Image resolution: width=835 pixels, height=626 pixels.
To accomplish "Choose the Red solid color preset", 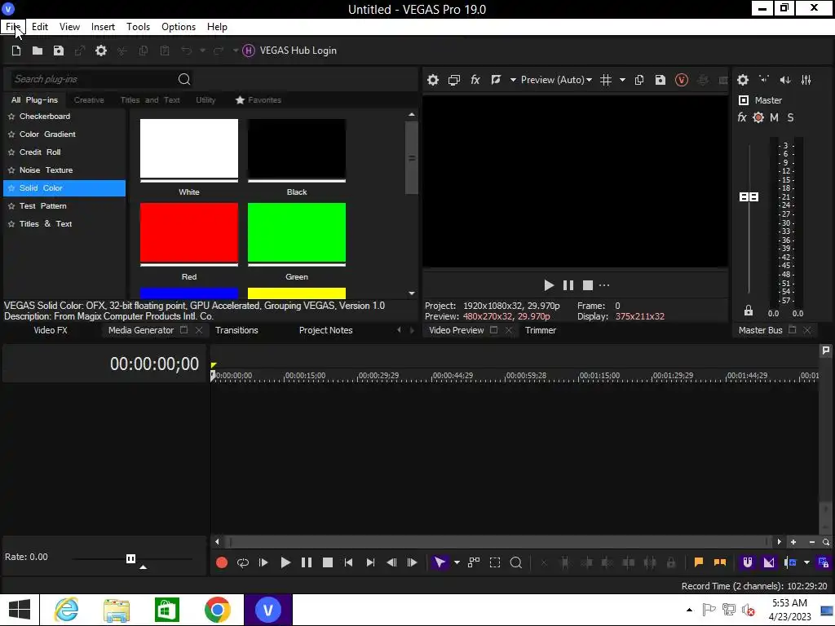I will pyautogui.click(x=189, y=233).
